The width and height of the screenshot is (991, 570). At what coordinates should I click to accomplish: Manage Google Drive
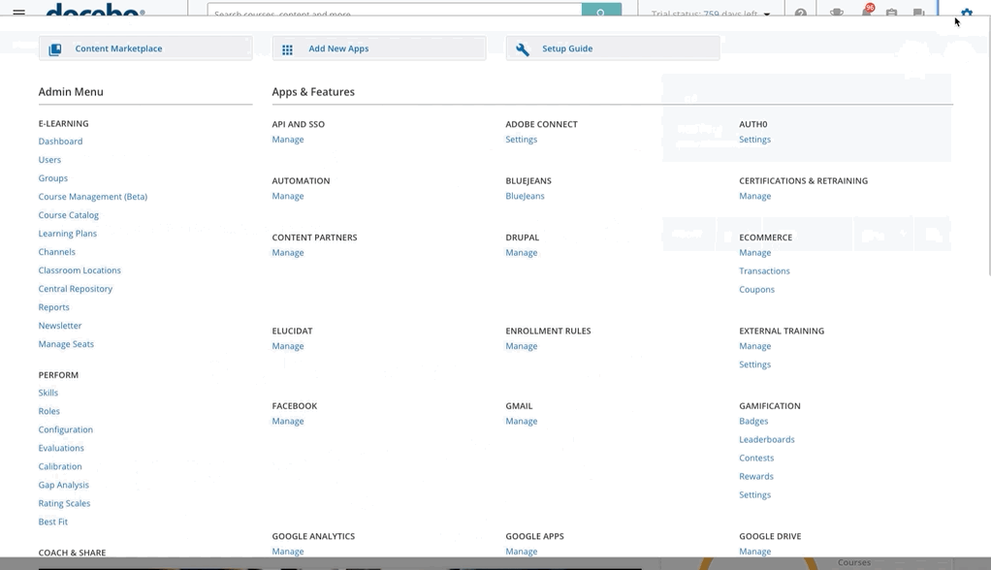click(755, 552)
